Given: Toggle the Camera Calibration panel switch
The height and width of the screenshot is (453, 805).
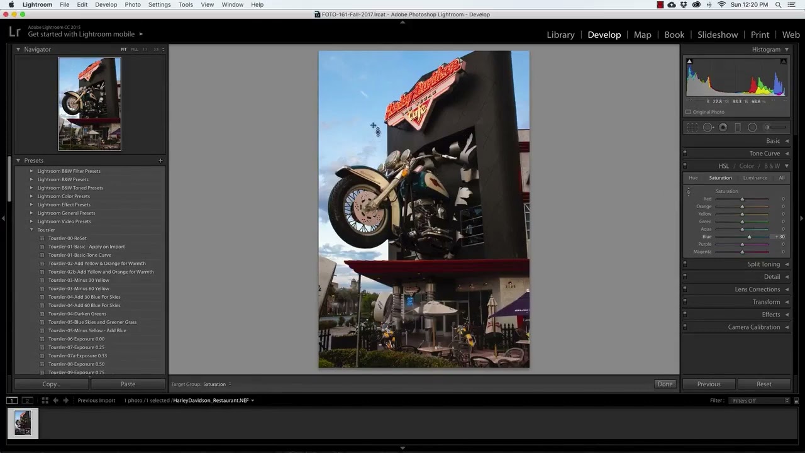Looking at the screenshot, I should pyautogui.click(x=685, y=327).
